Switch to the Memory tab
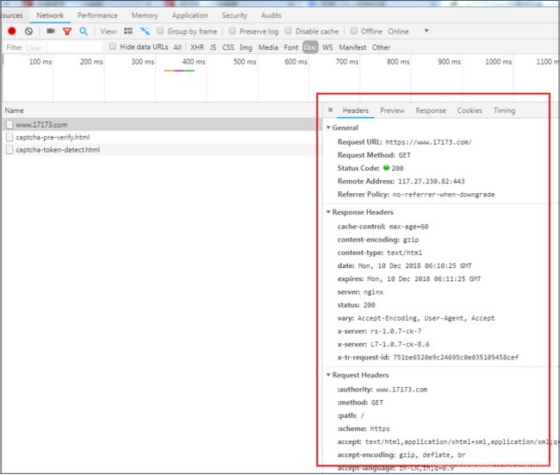 [145, 16]
